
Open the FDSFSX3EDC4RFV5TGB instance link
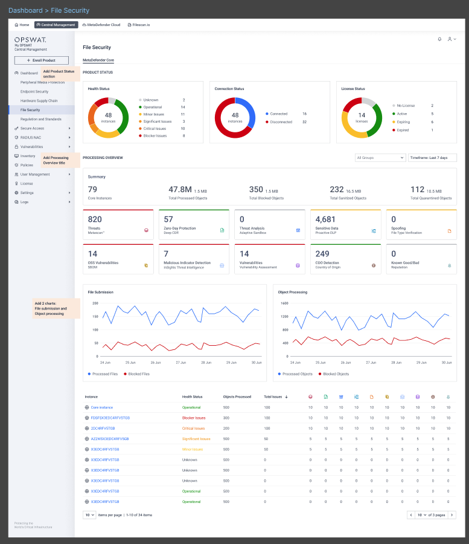pos(110,418)
